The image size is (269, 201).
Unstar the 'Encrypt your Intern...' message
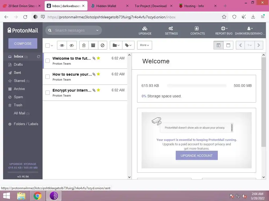point(98,90)
